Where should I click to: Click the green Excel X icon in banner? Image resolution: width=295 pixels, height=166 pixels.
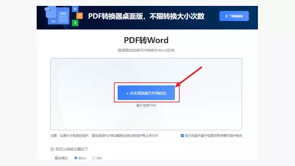75,23
